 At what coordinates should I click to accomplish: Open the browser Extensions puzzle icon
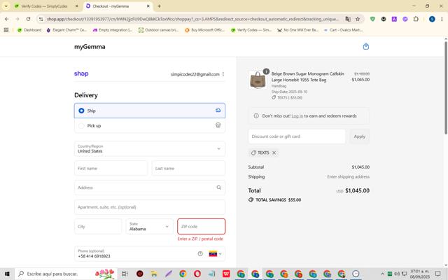pyautogui.click(x=416, y=19)
